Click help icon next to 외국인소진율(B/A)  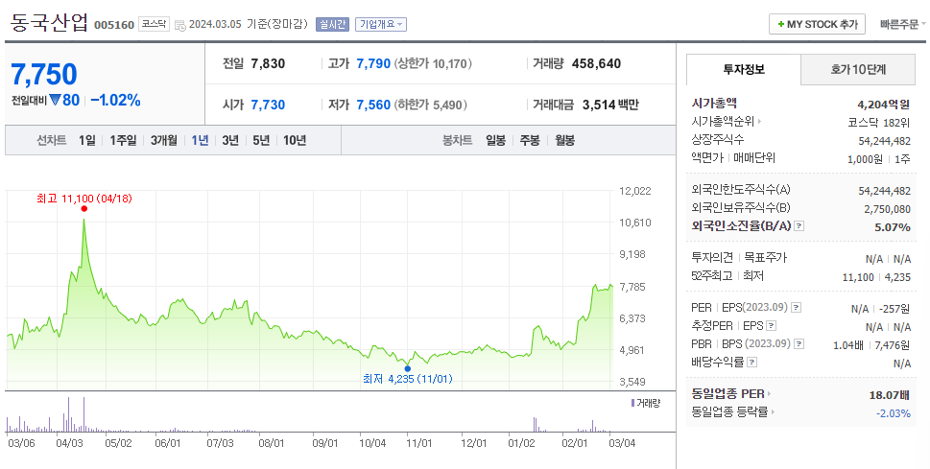pyautogui.click(x=799, y=226)
